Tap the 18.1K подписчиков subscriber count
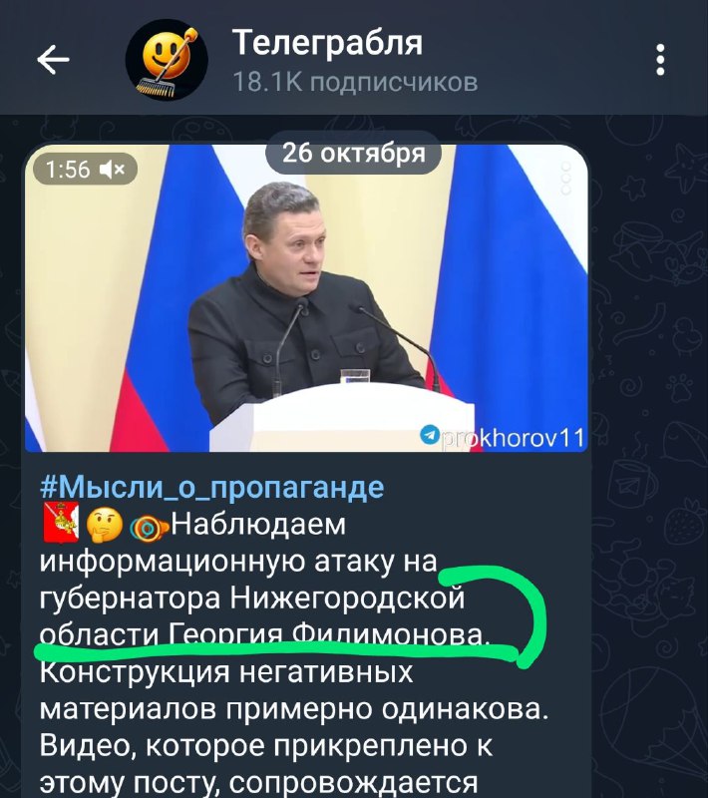The width and height of the screenshot is (708, 798). (x=355, y=82)
